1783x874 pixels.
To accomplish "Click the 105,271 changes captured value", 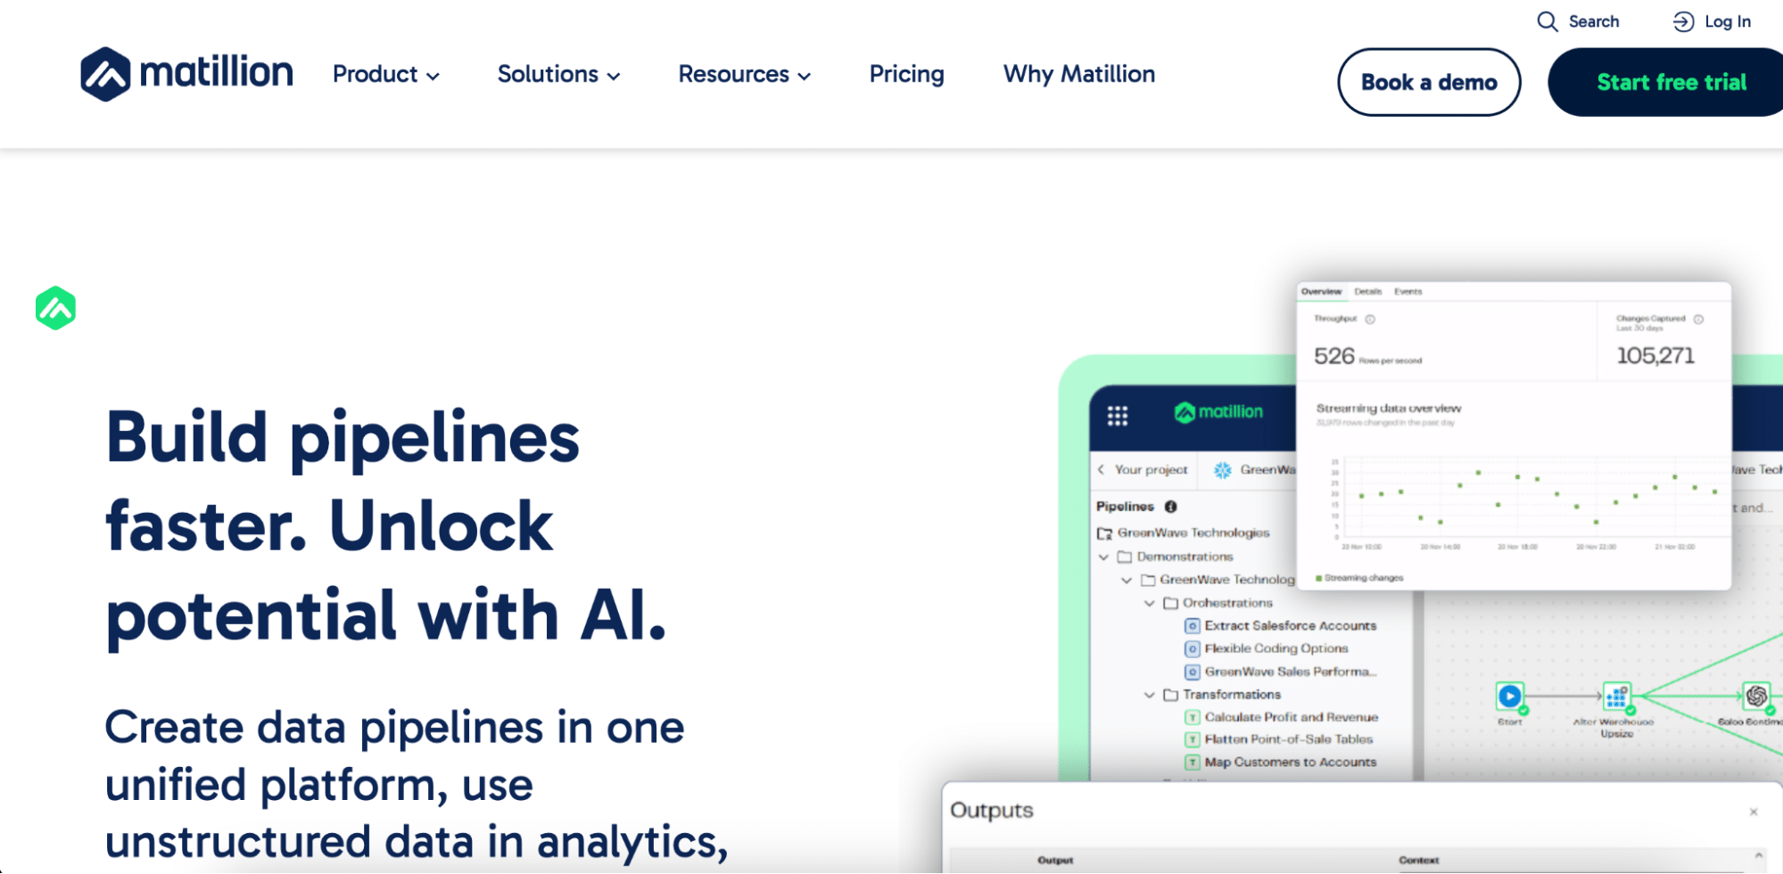I will tap(1655, 356).
